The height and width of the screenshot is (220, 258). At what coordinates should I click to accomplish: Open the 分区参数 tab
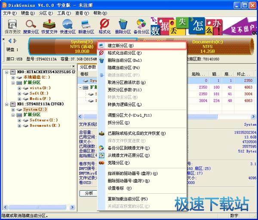88,67
